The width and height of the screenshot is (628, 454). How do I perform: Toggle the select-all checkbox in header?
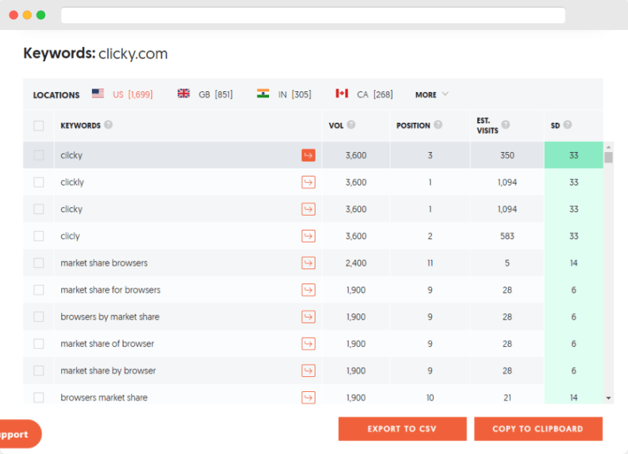[x=39, y=126]
